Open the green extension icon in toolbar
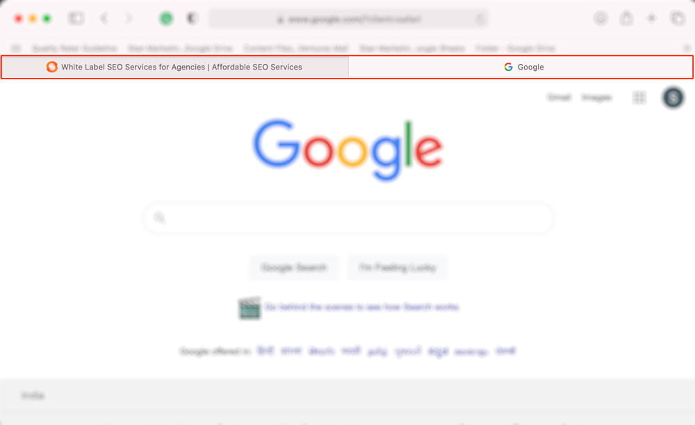695x425 pixels. (x=166, y=18)
